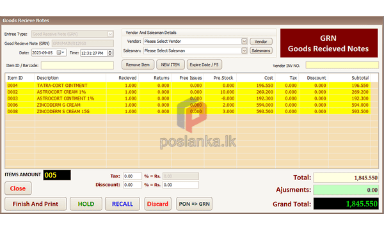Focus the Item ID / Barcode field
Image resolution: width=384 pixels, height=230 pixels.
point(77,65)
